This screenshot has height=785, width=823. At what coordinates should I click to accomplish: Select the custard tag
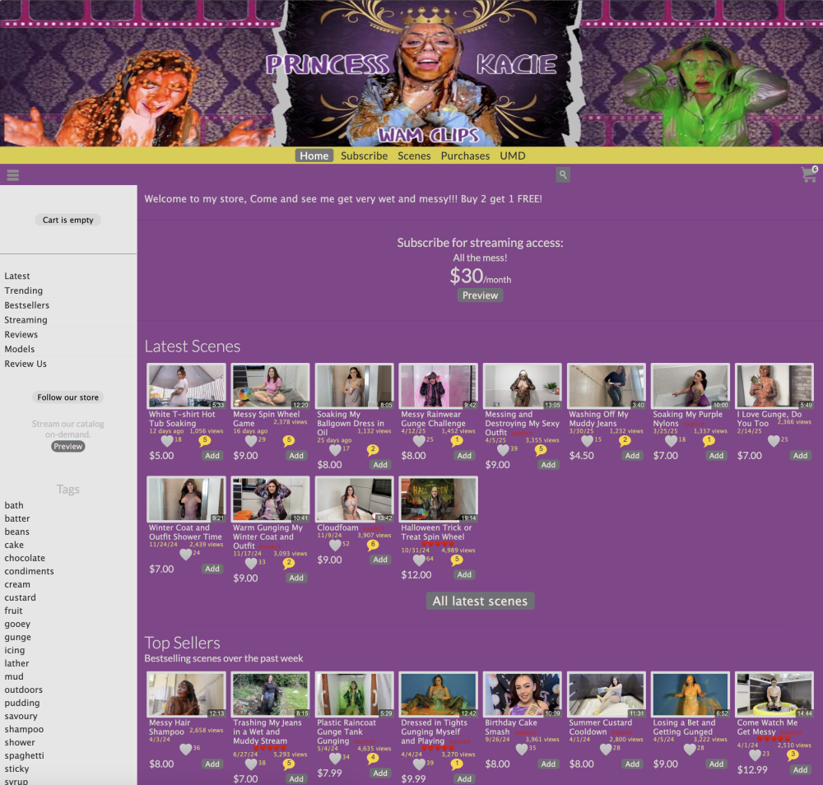pos(21,597)
